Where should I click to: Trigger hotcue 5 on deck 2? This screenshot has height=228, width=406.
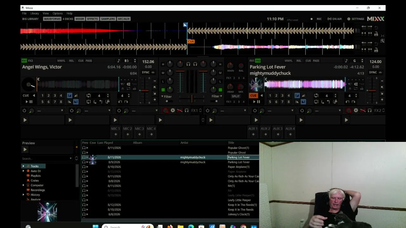[270, 102]
